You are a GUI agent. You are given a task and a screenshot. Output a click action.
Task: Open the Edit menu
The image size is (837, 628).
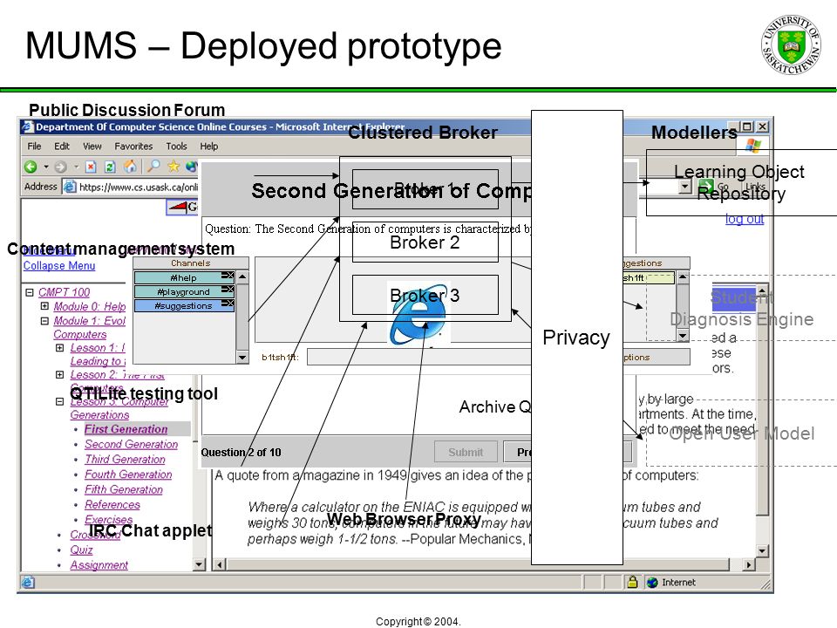point(61,146)
